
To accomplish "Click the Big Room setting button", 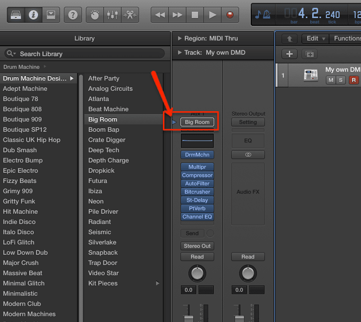I will (x=197, y=122).
